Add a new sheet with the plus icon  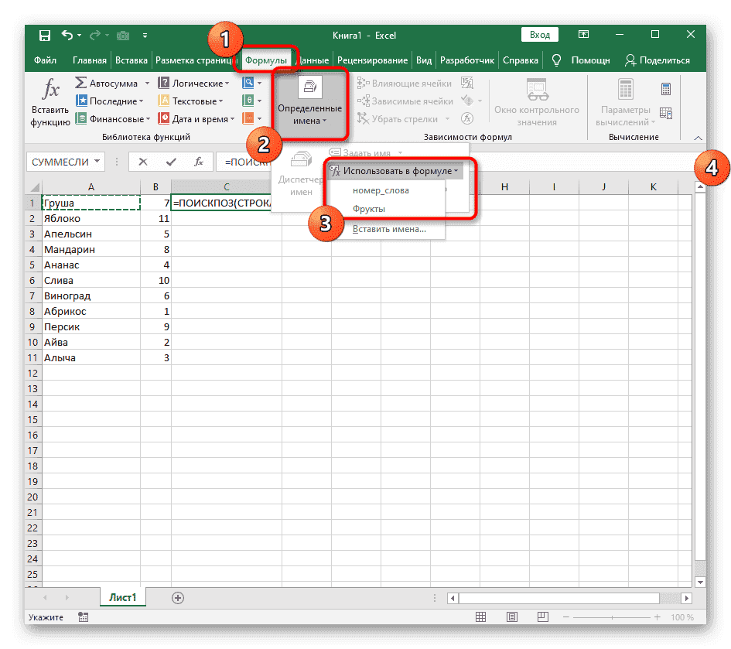pyautogui.click(x=178, y=597)
